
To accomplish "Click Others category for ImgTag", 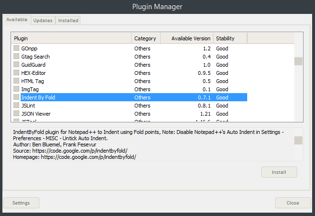I will tap(142, 89).
